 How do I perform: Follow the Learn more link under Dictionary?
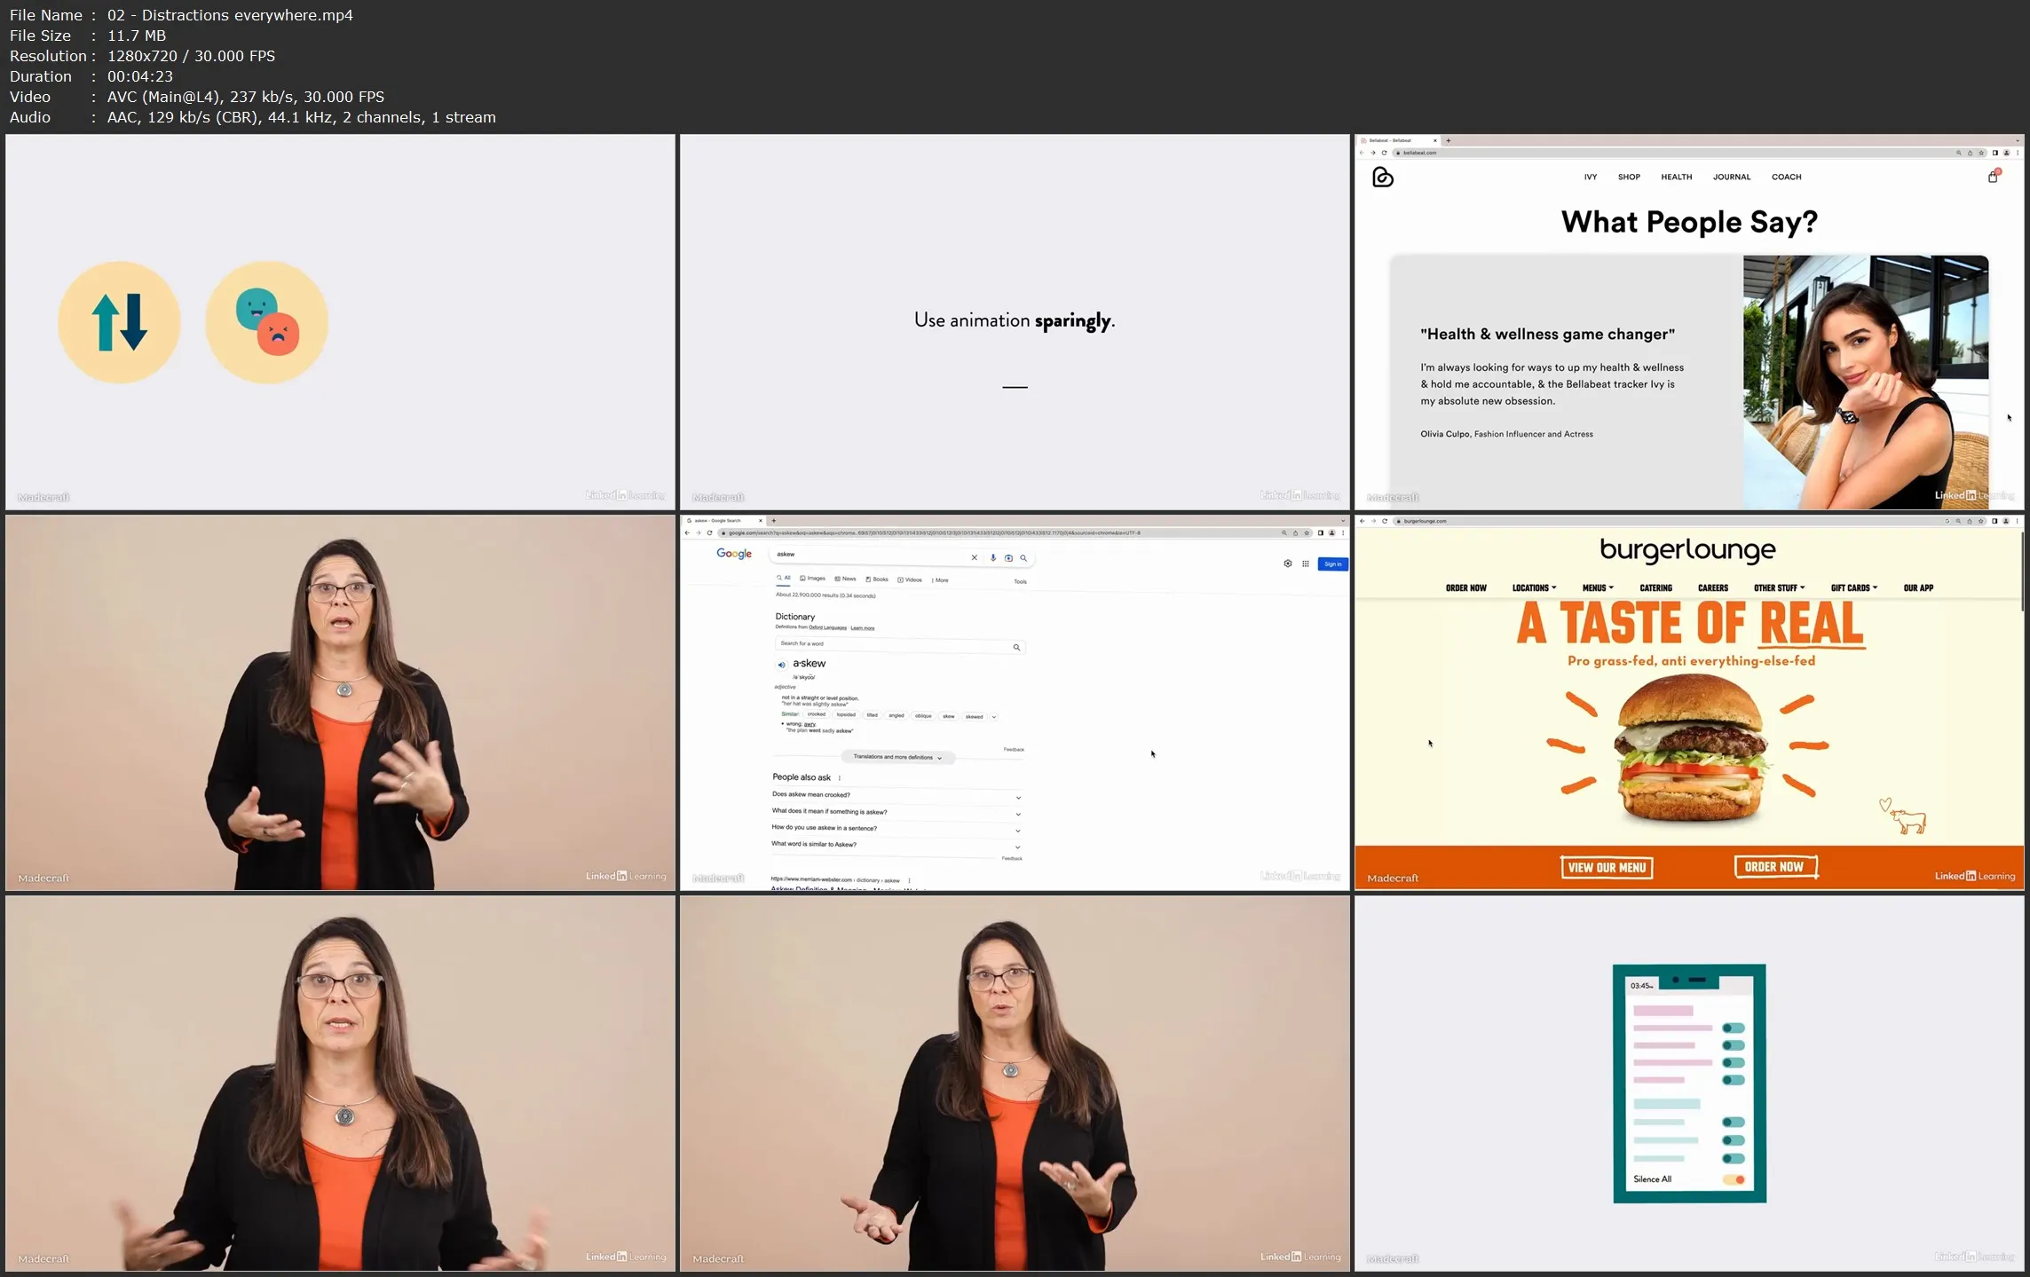862,628
